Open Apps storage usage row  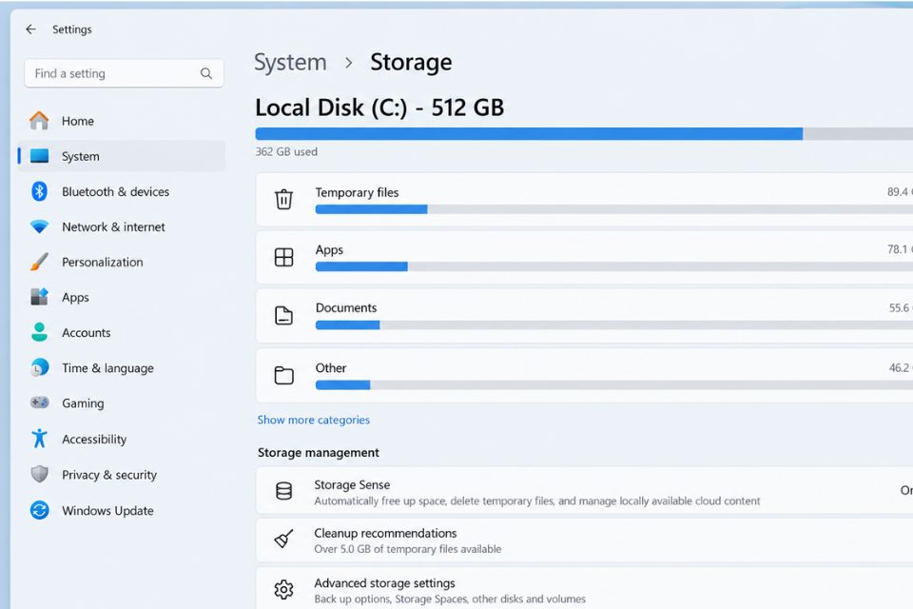tap(584, 257)
